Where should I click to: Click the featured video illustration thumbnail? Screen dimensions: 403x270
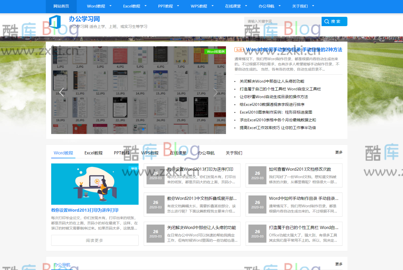pos(94,184)
